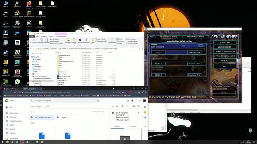257x144 pixels.
Task: Click Eigenschaften icon in Explorer ribbon
Action: pos(112,41)
